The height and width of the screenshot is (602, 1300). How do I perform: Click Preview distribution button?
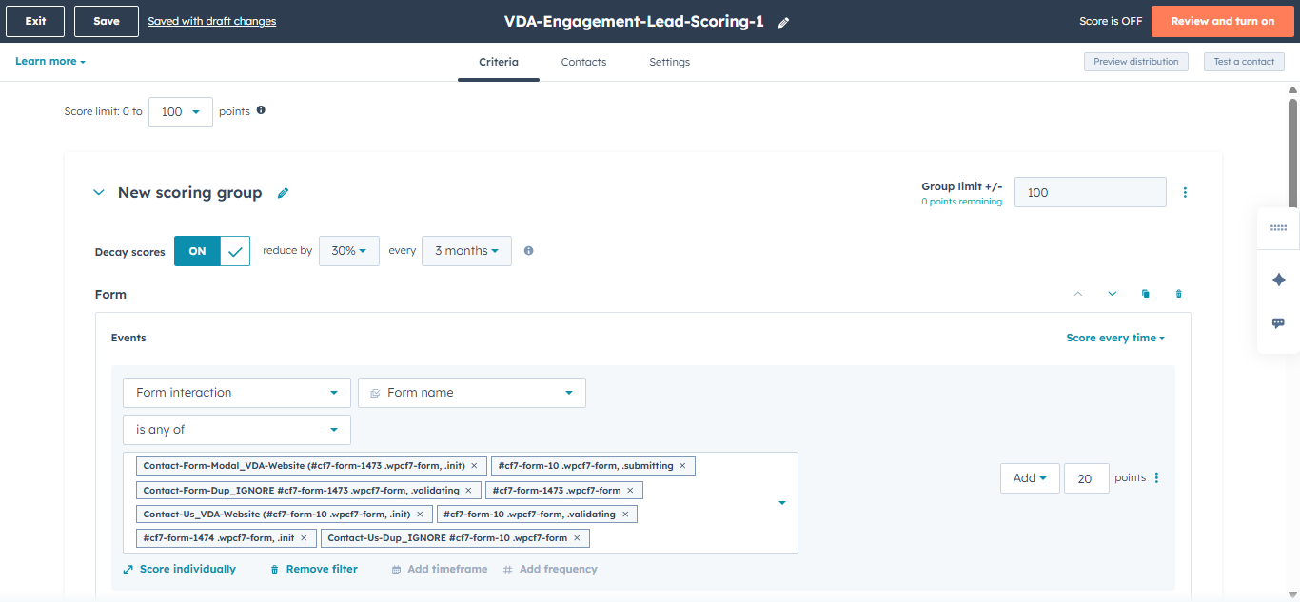tap(1136, 62)
